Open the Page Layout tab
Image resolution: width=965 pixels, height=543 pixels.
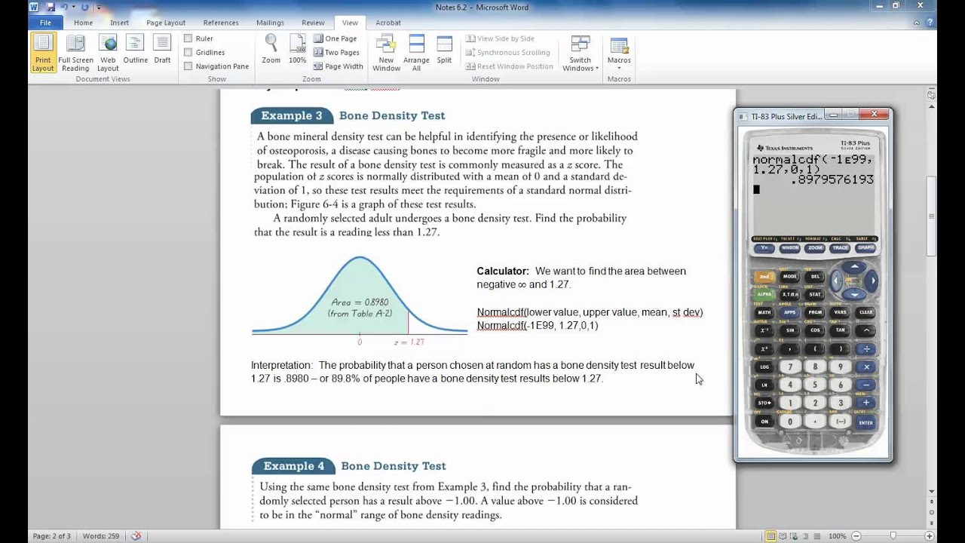[165, 23]
